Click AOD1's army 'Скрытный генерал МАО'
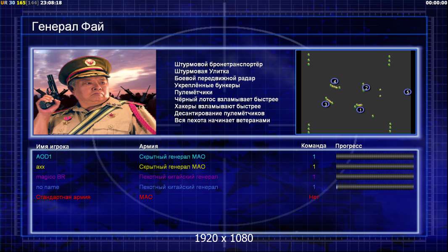 pyautogui.click(x=172, y=157)
